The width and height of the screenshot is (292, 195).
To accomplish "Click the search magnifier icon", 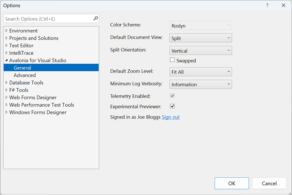I will click(x=96, y=18).
